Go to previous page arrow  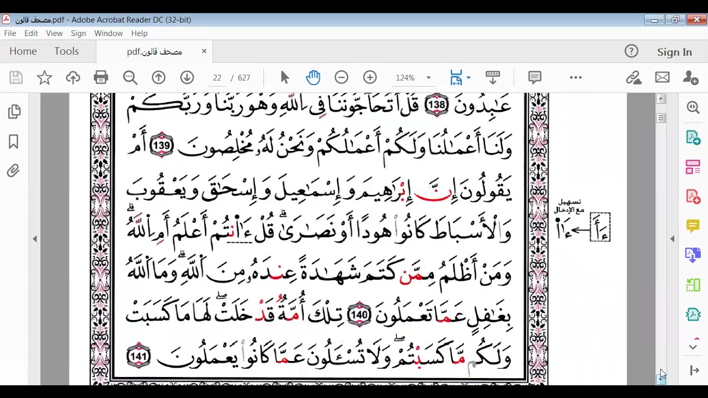(x=159, y=77)
